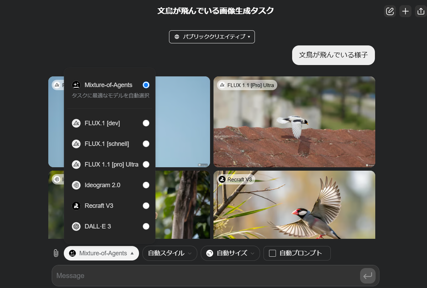Click the FLUX 1.1 [pro] Ultra menu icon
Viewport: 427px width, 288px height.
tap(76, 164)
